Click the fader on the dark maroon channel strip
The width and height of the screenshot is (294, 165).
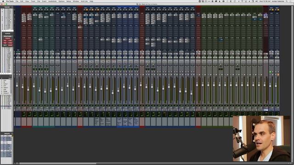coord(265,85)
